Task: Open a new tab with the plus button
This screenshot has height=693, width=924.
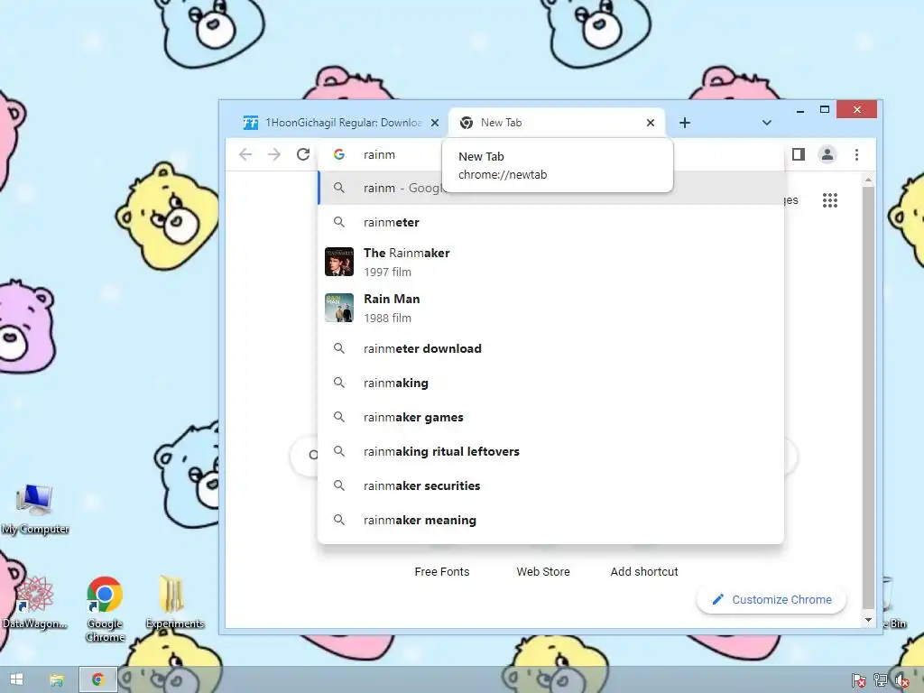Action: 685,123
